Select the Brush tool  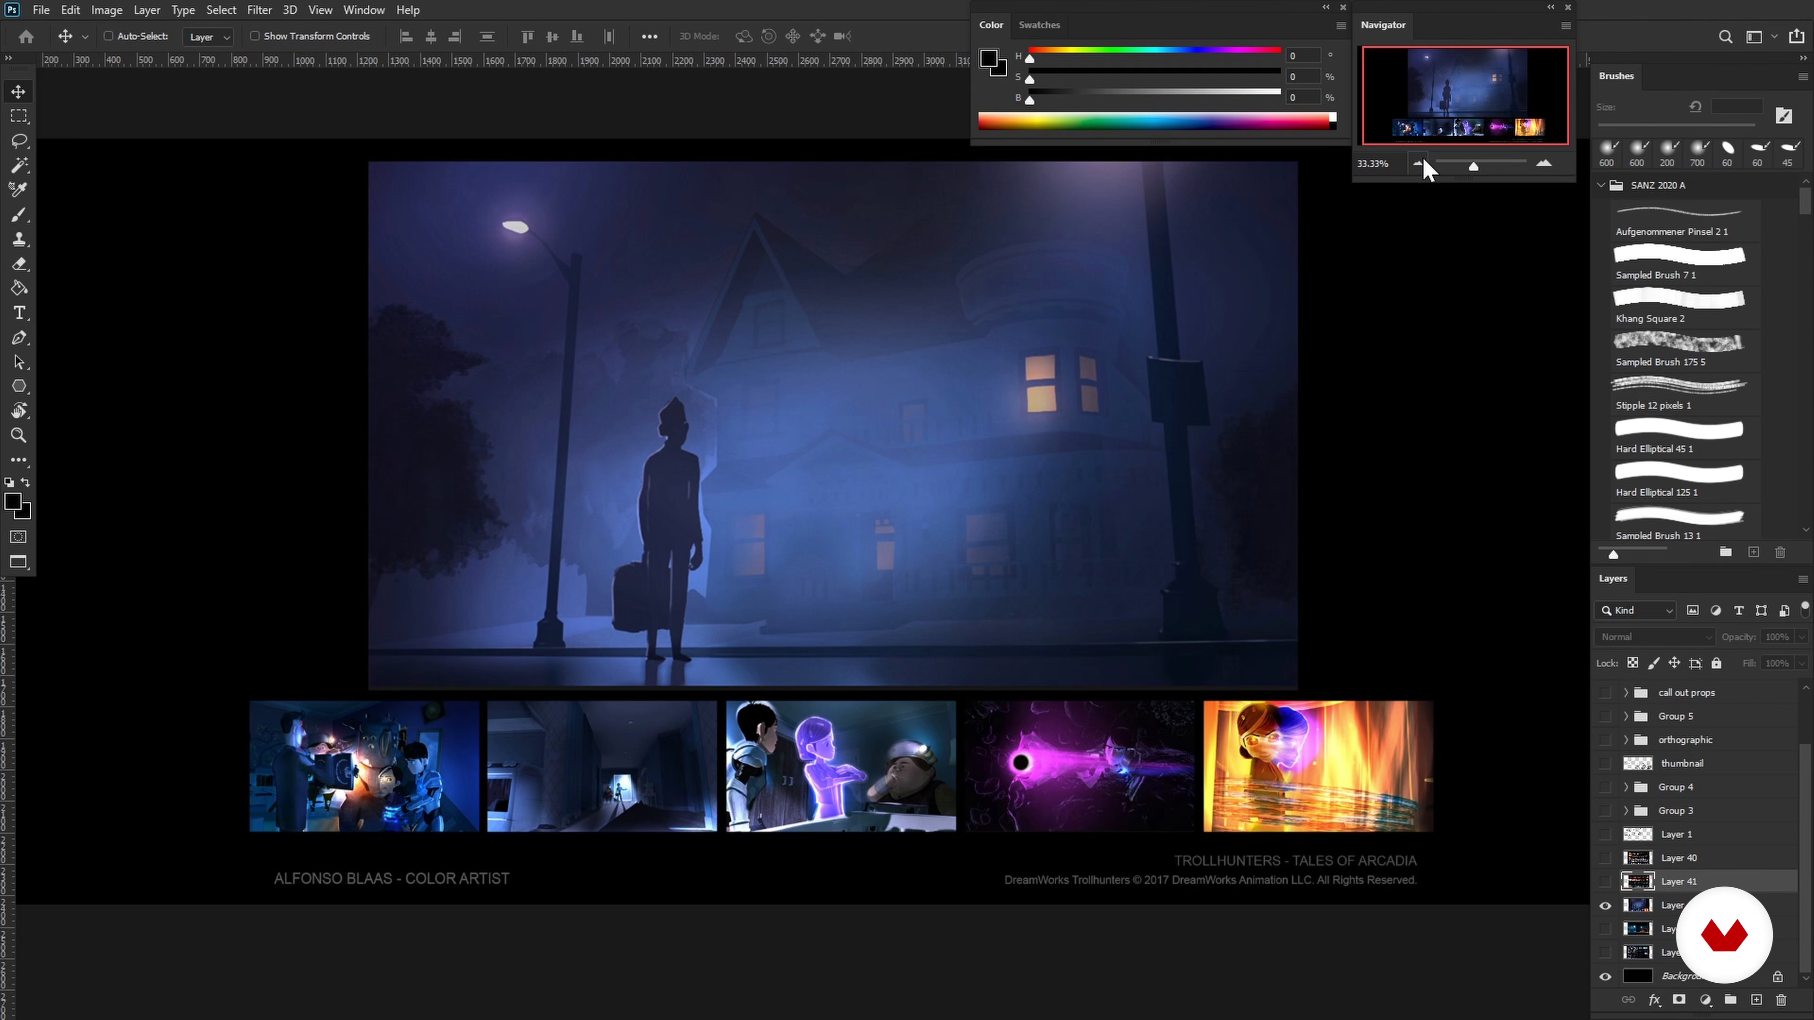coord(18,215)
